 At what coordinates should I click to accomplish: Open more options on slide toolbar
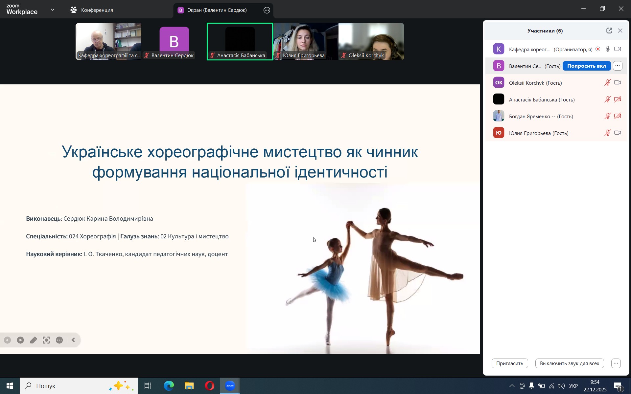tap(59, 340)
